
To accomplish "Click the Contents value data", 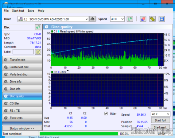I will click(x=38, y=47).
